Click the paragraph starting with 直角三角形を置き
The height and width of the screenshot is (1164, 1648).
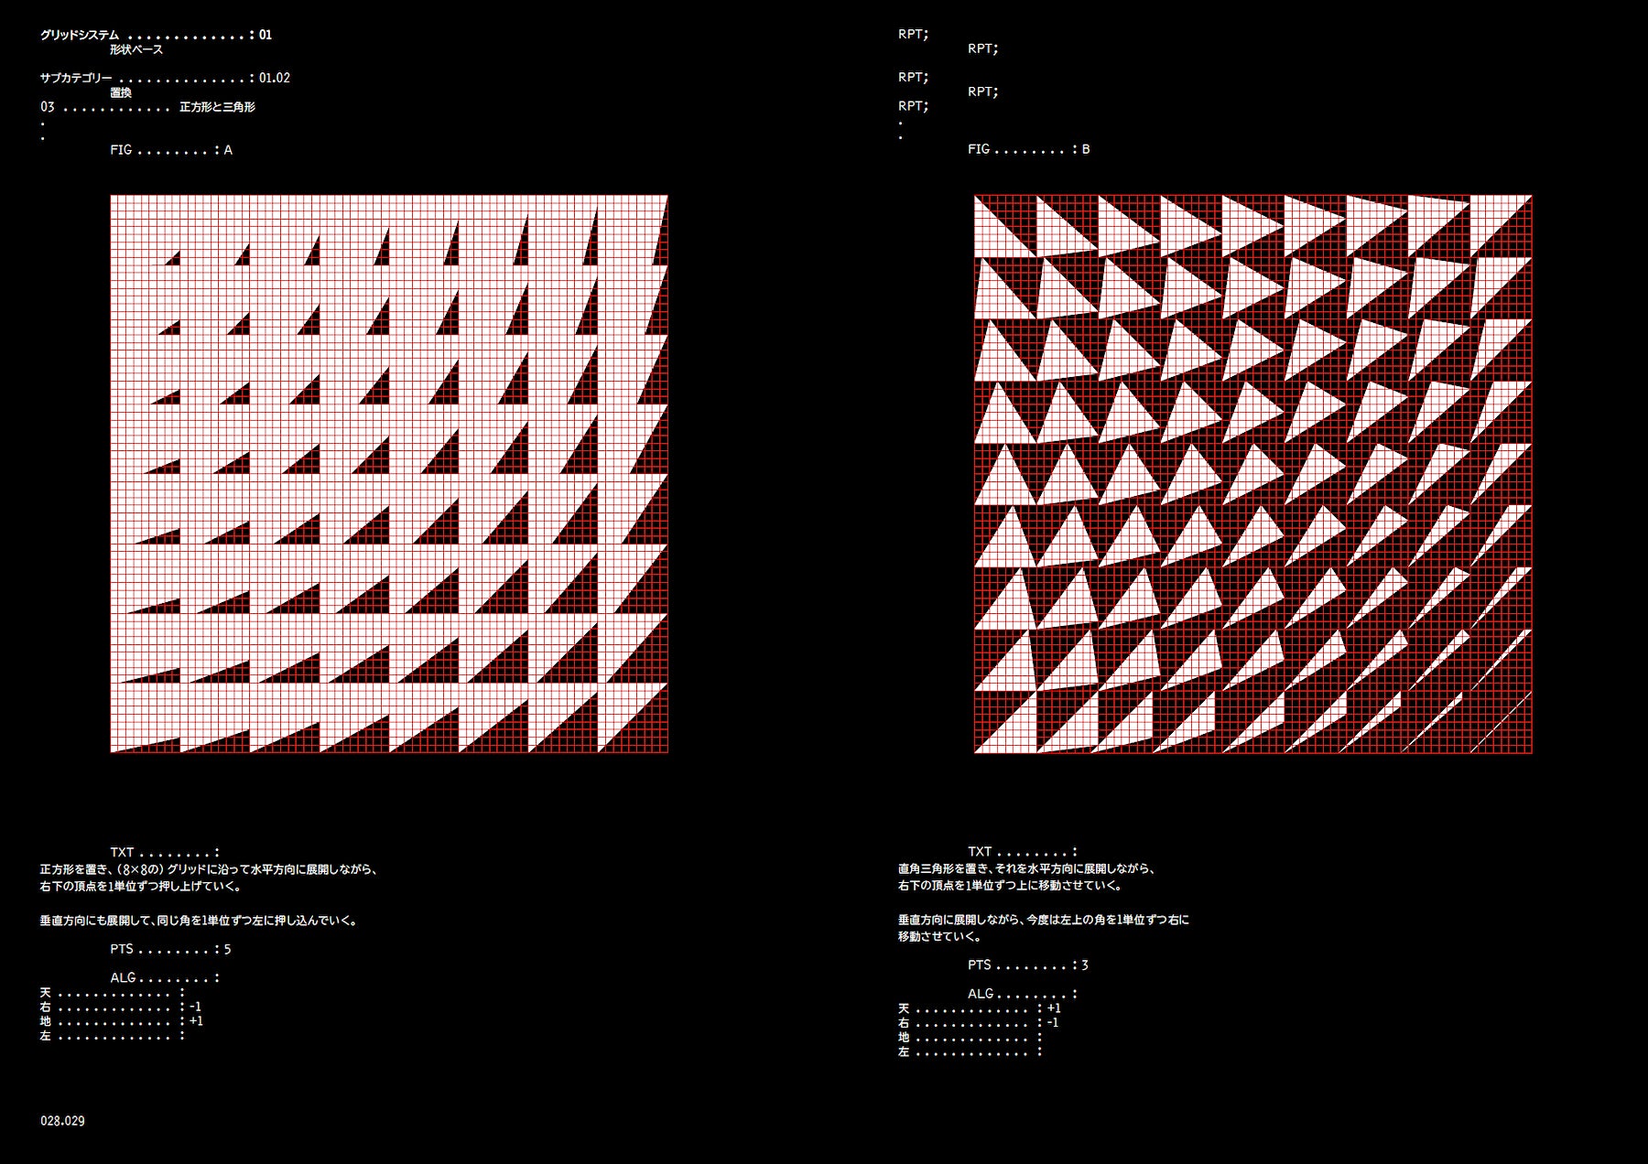(1026, 877)
